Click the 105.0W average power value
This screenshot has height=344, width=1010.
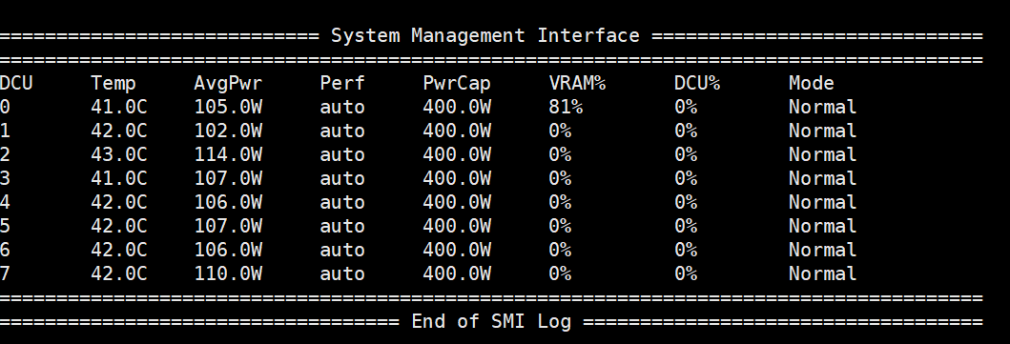click(228, 107)
